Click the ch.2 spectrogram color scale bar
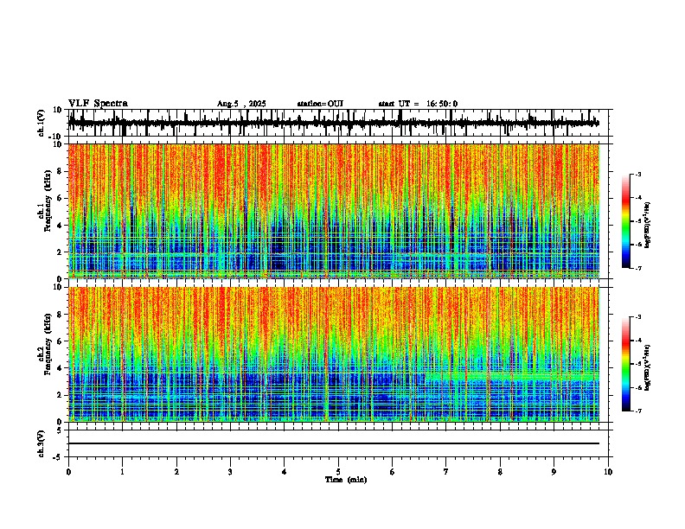Screen dimensions: 685x529 click(625, 364)
